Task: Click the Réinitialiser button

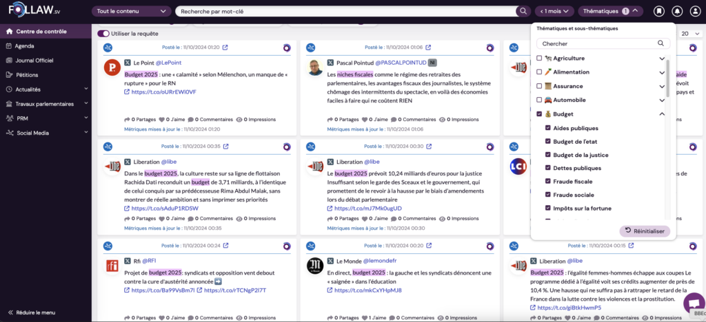Action: 644,231
